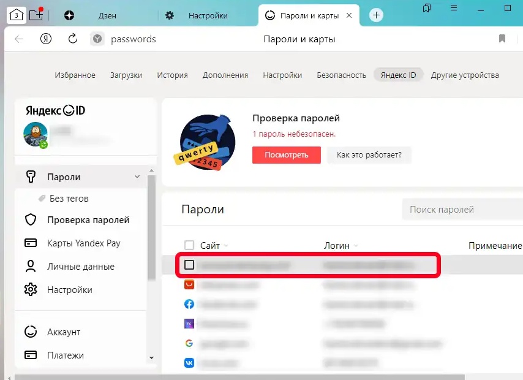Viewport: 523px width, 380px height.
Task: Bookmark this page with the bookmark icon
Action: click(x=502, y=39)
